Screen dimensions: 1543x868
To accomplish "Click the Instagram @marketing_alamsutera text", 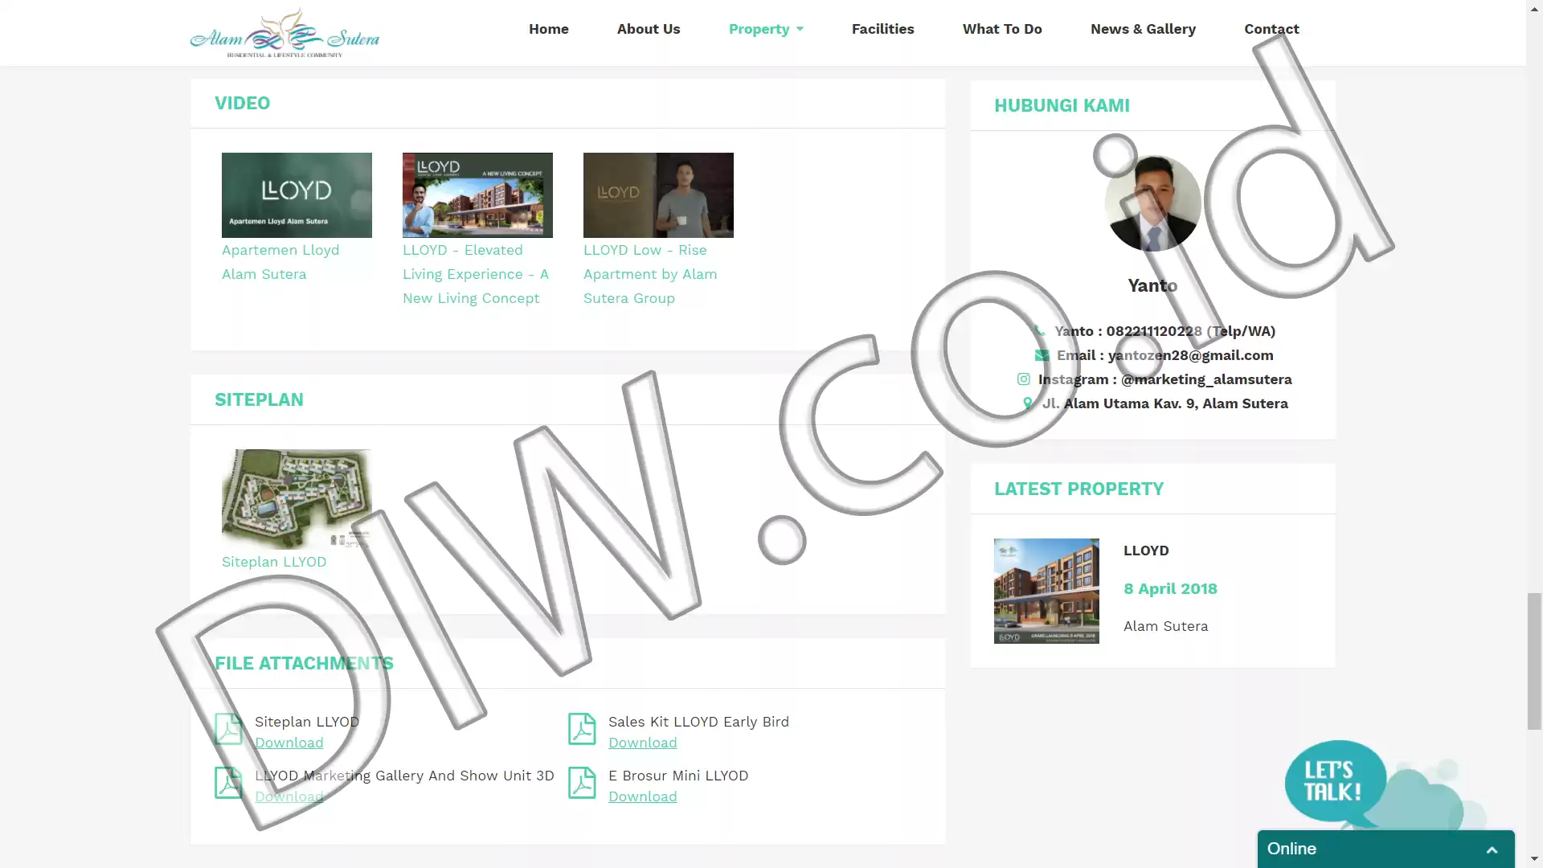I will (1206, 379).
